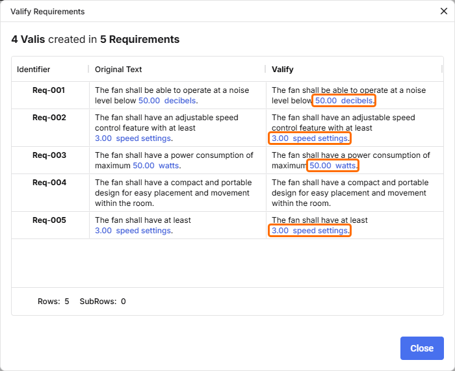Click '50.00 decibels' link in Original Text

167,101
